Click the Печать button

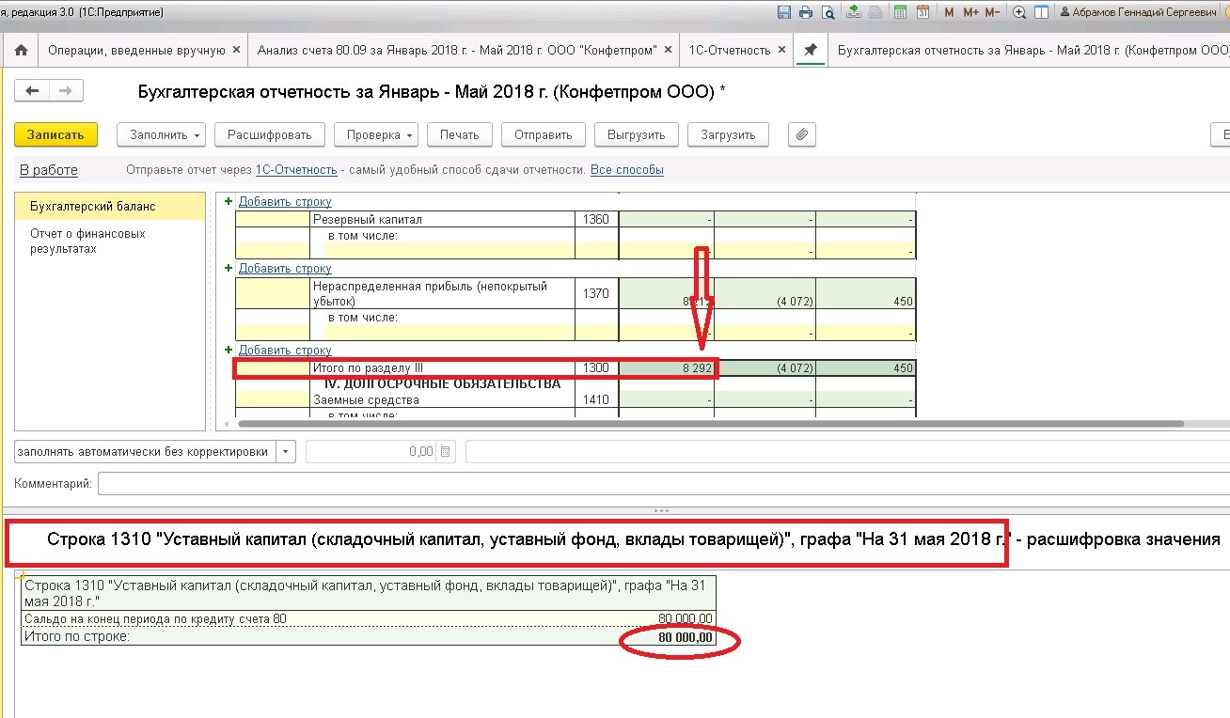pyautogui.click(x=459, y=134)
